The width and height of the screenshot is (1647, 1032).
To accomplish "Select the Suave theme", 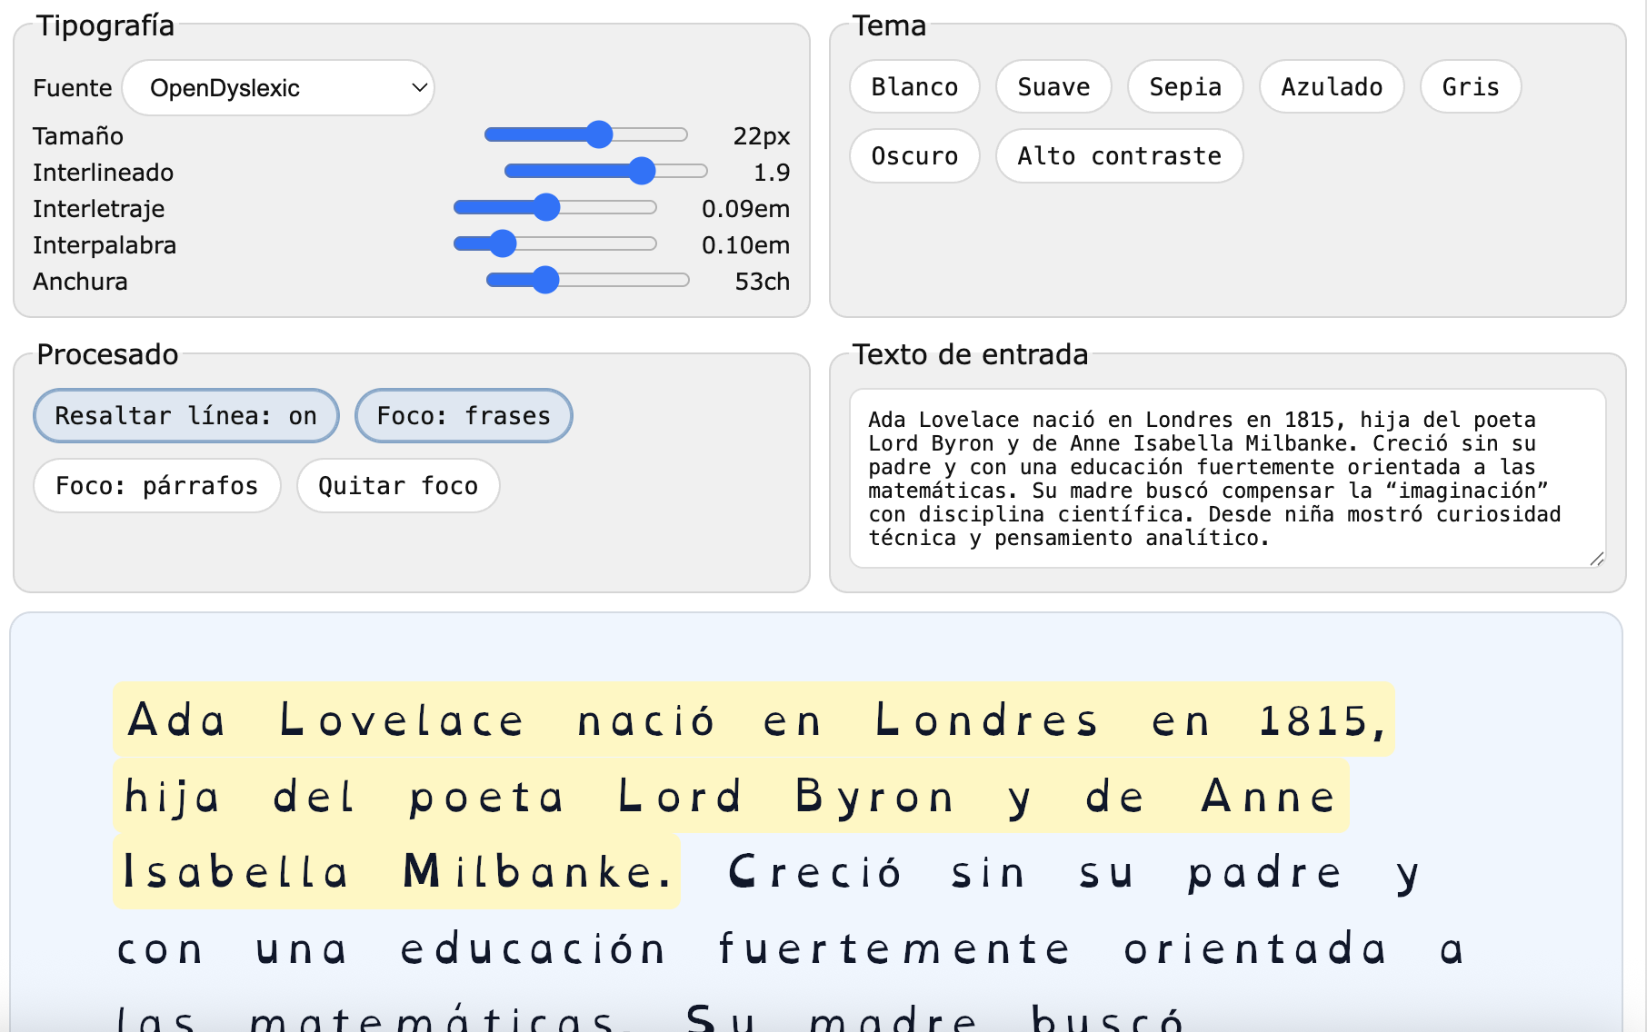I will pos(1053,87).
